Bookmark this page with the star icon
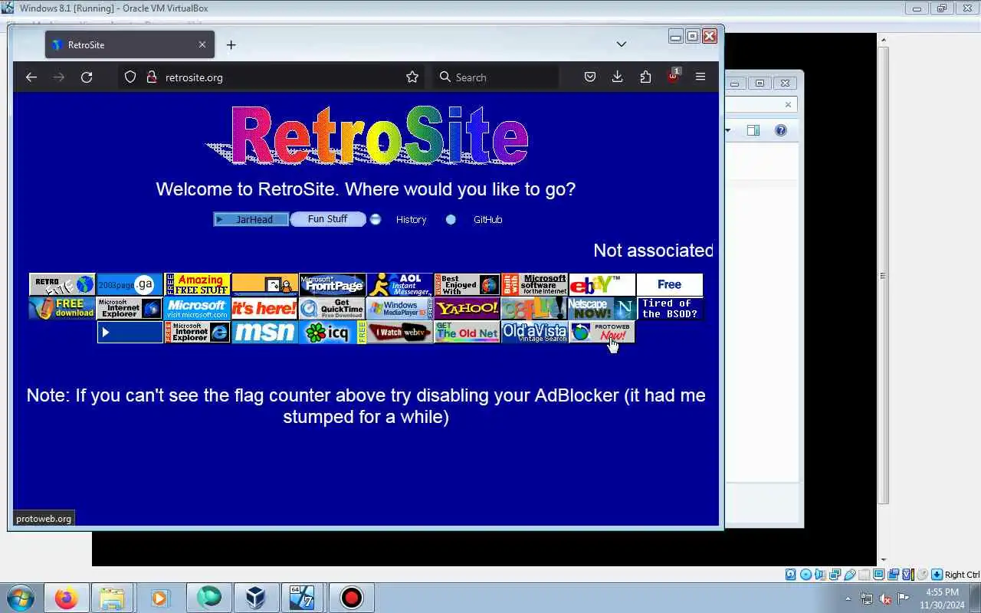This screenshot has height=613, width=981. point(412,77)
